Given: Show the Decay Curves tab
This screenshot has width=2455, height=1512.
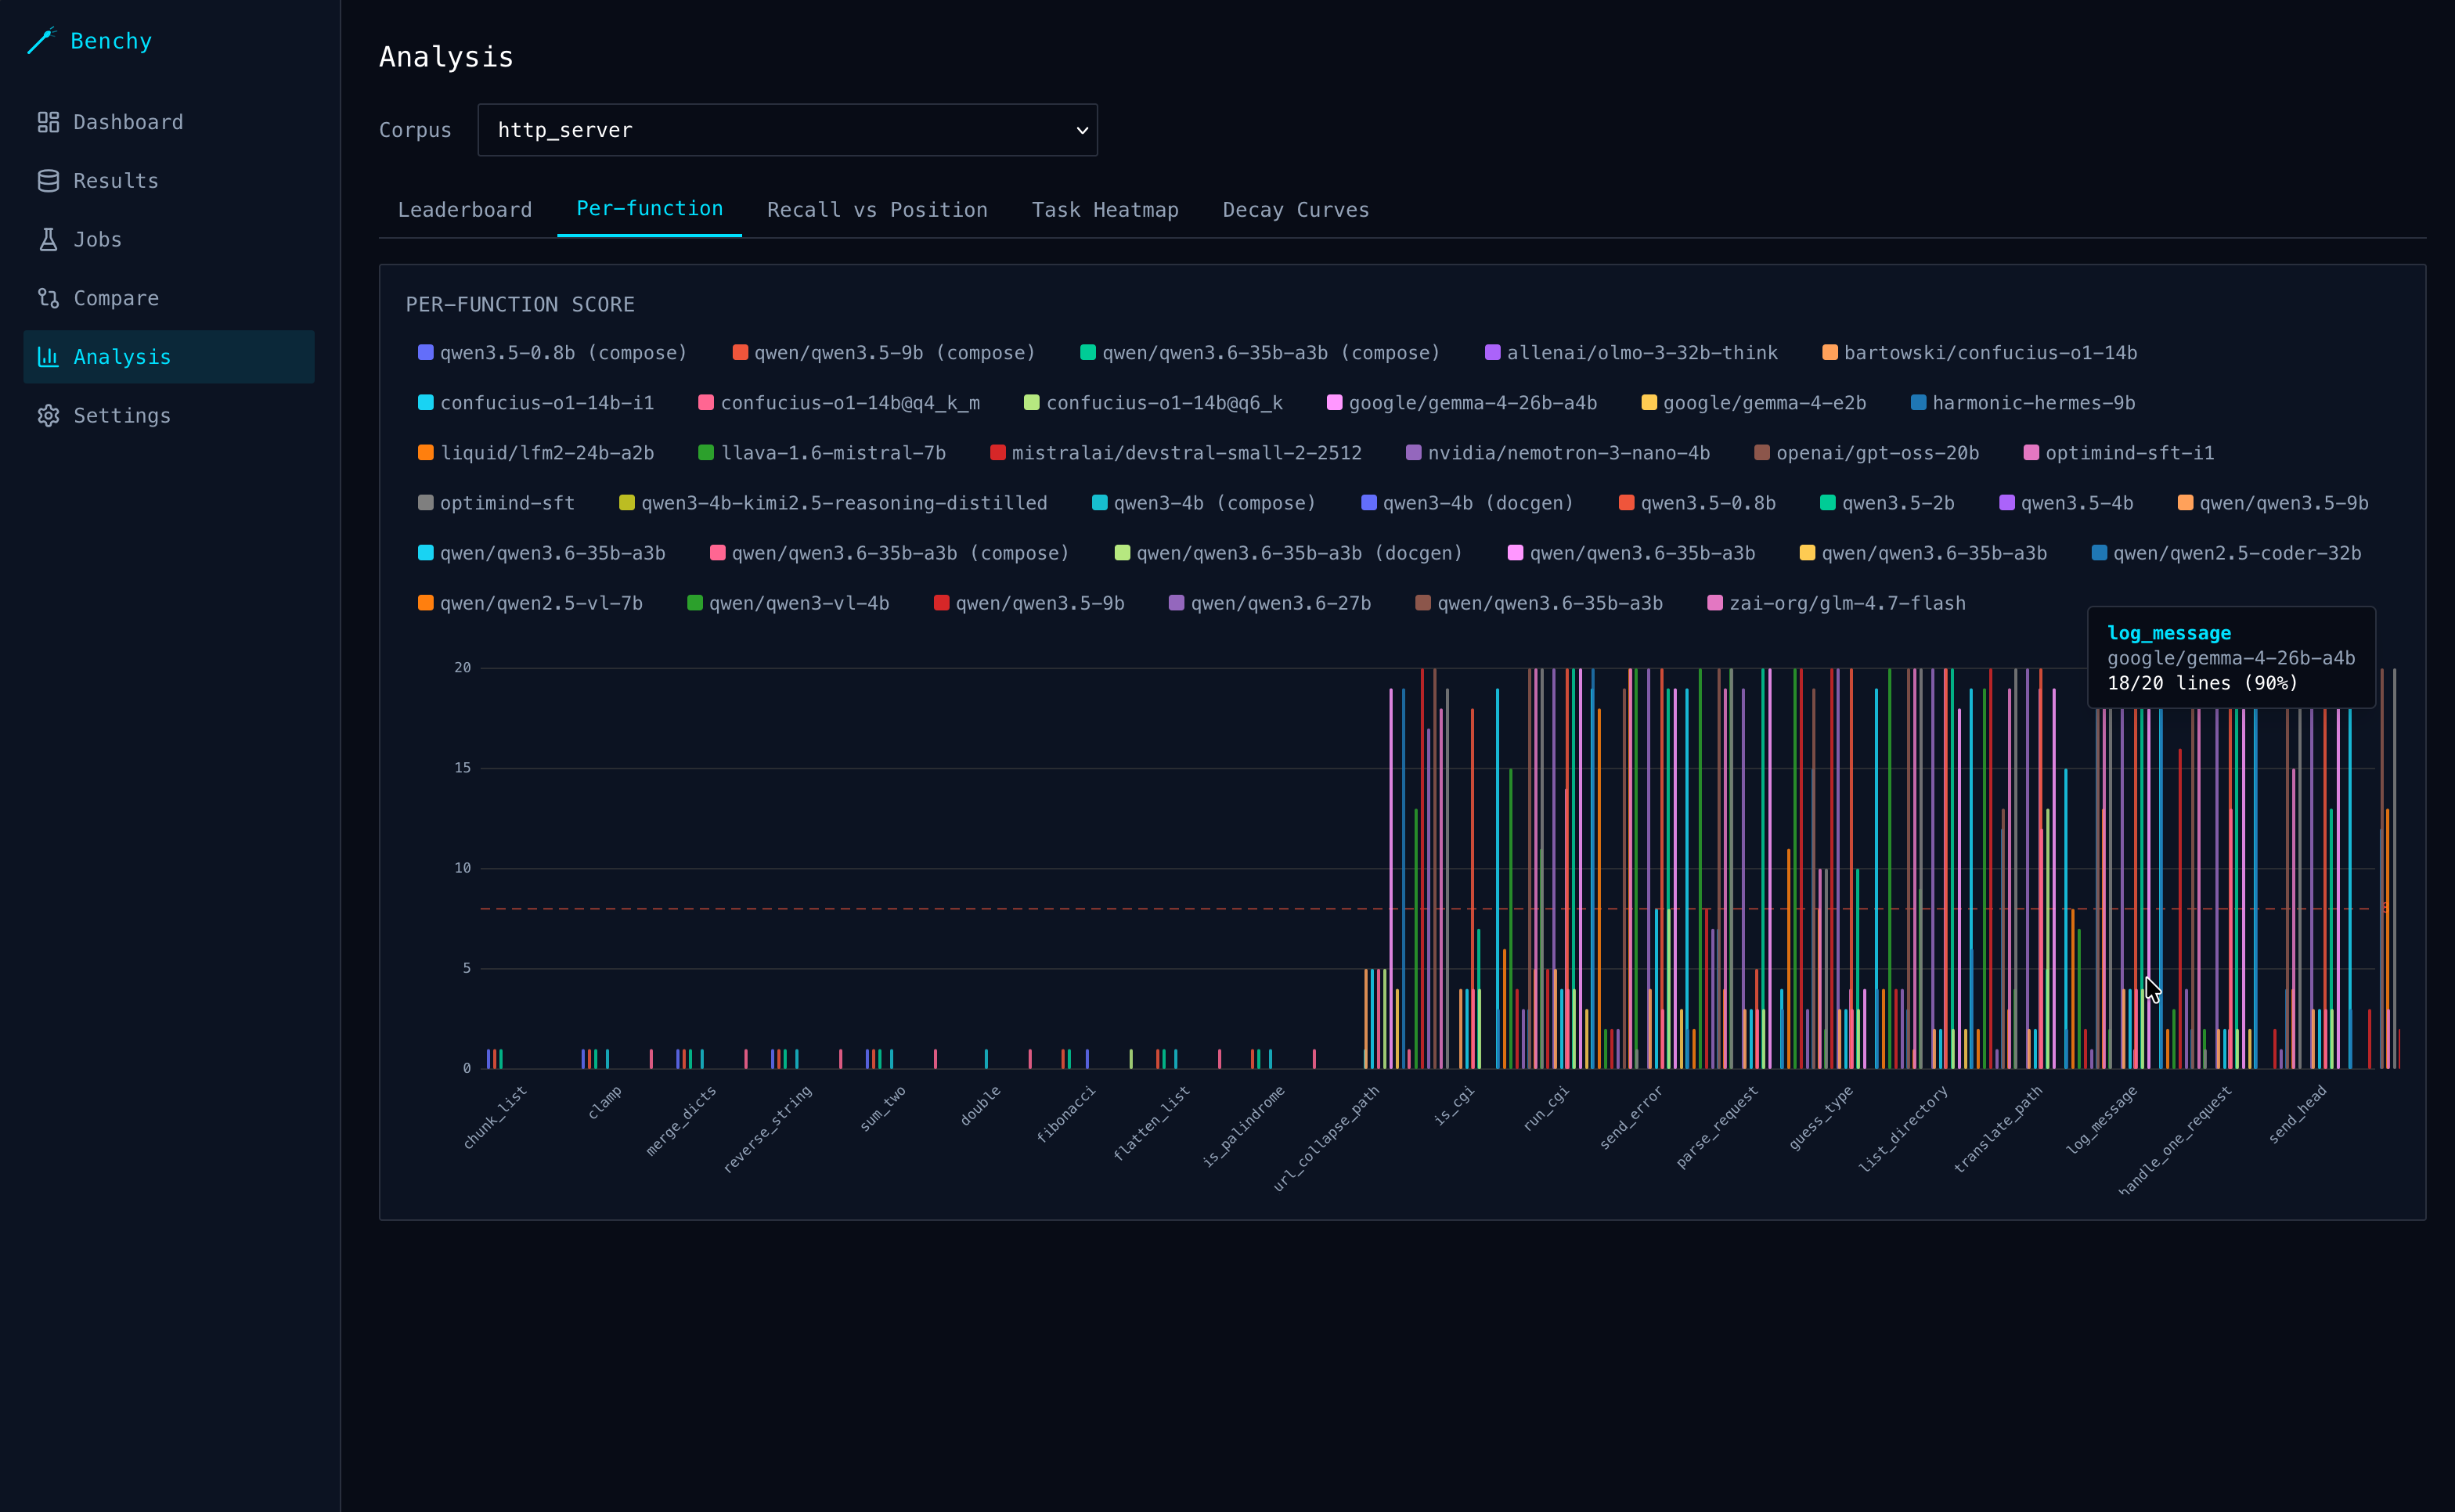Looking at the screenshot, I should coord(1296,210).
